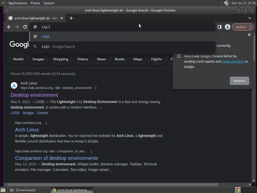Viewport: 257px width, 193px height.
Task: Click the Chrome workspace icon in the tray
Action: tap(238, 190)
